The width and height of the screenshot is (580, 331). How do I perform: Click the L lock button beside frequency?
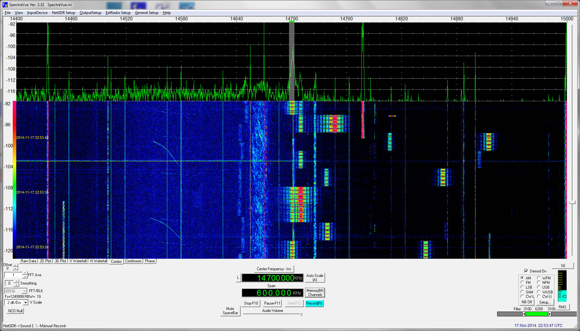click(238, 278)
